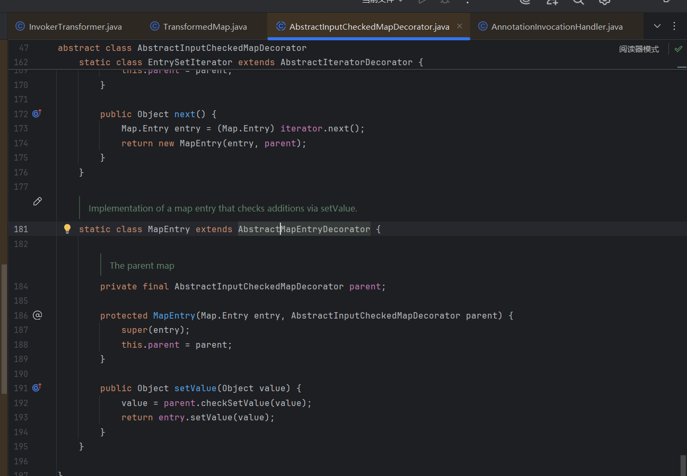Viewport: 687px width, 476px height.
Task: Click the green checkmark inspection indicator
Action: (678, 49)
